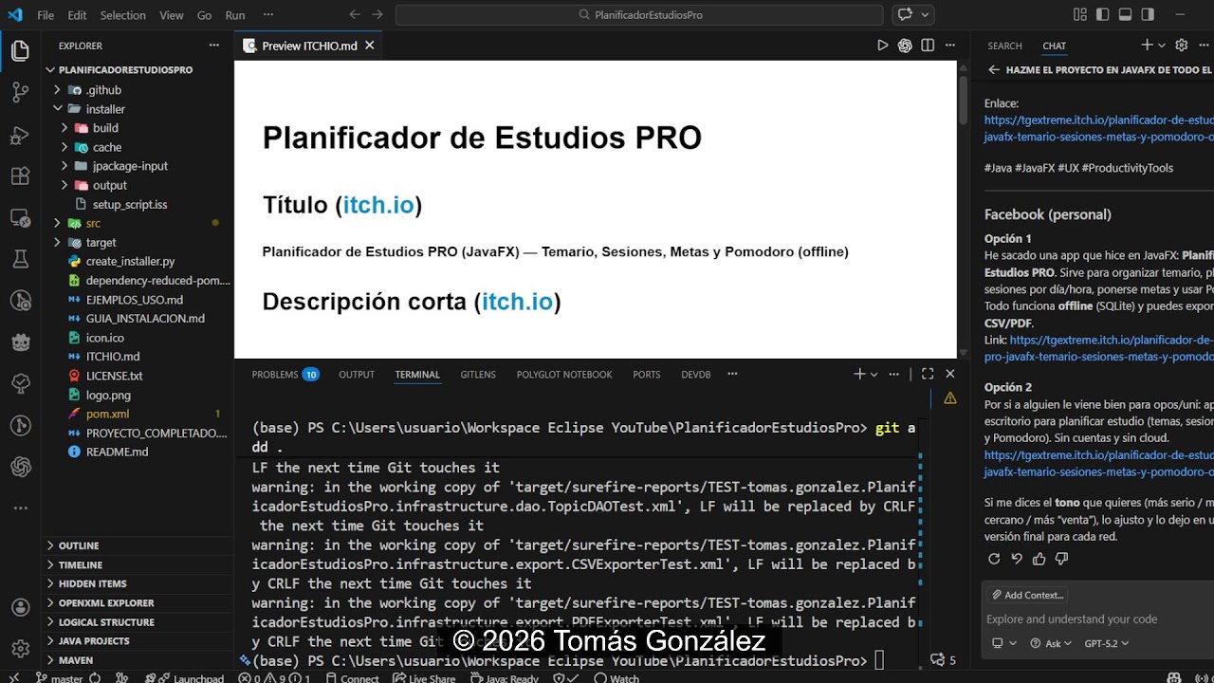Go back to chat list arrow
Screen dimensions: 1214x683
tap(994, 70)
